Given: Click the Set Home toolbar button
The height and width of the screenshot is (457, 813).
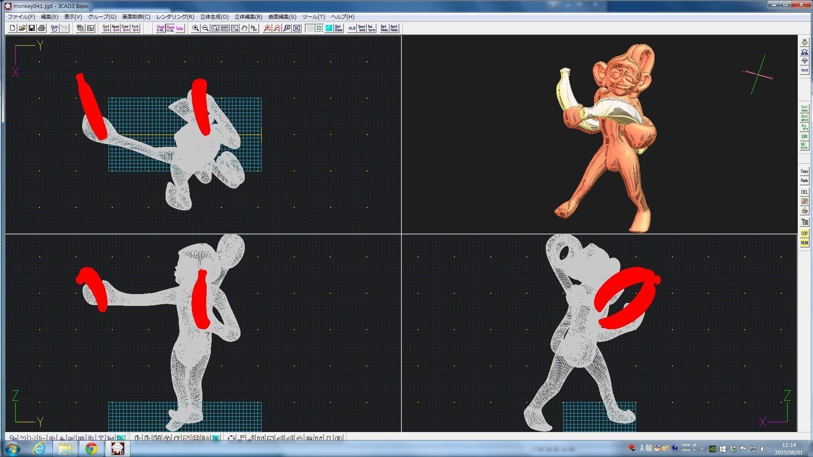Looking at the screenshot, I should (x=384, y=28).
